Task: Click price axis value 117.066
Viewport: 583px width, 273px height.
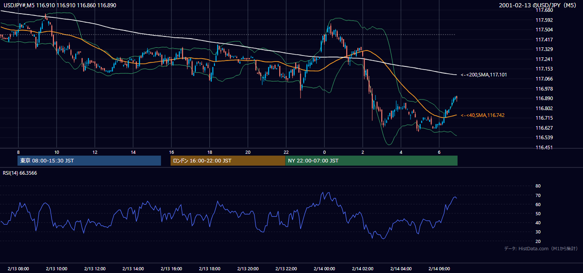Action: [x=544, y=79]
